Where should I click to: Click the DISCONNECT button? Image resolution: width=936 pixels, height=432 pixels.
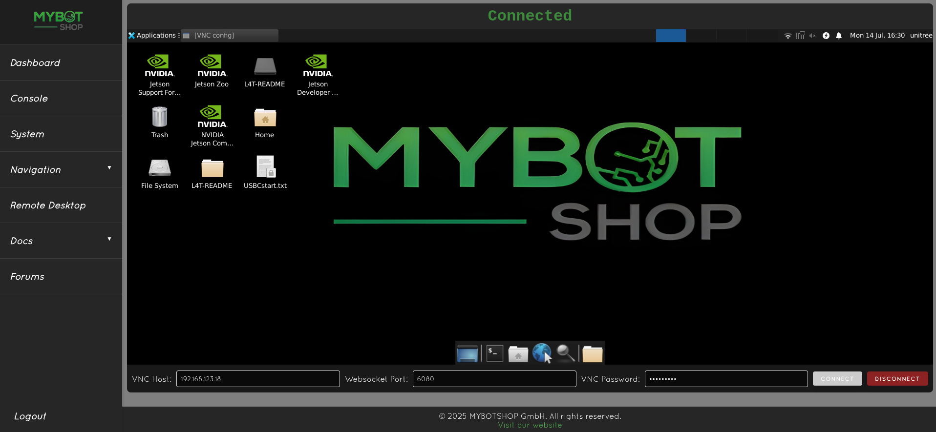pos(897,379)
